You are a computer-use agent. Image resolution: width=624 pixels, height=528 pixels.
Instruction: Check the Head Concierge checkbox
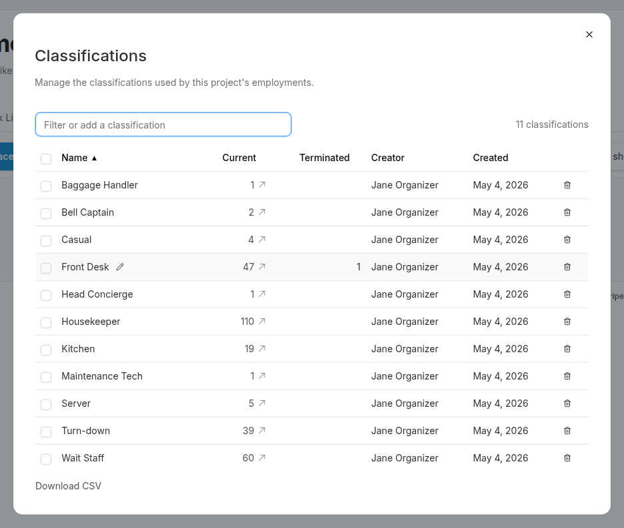click(x=46, y=296)
